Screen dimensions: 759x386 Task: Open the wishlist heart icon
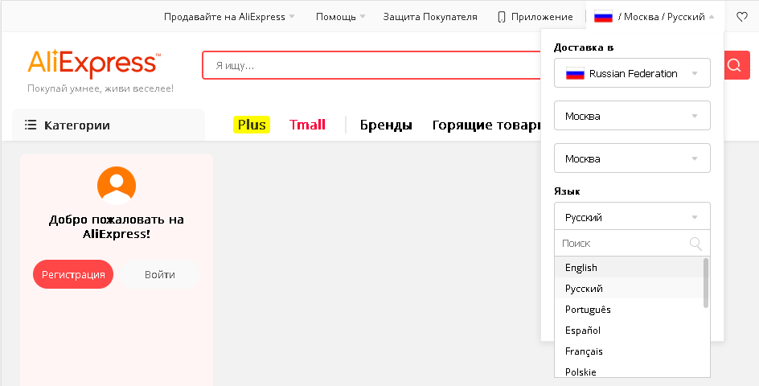742,17
